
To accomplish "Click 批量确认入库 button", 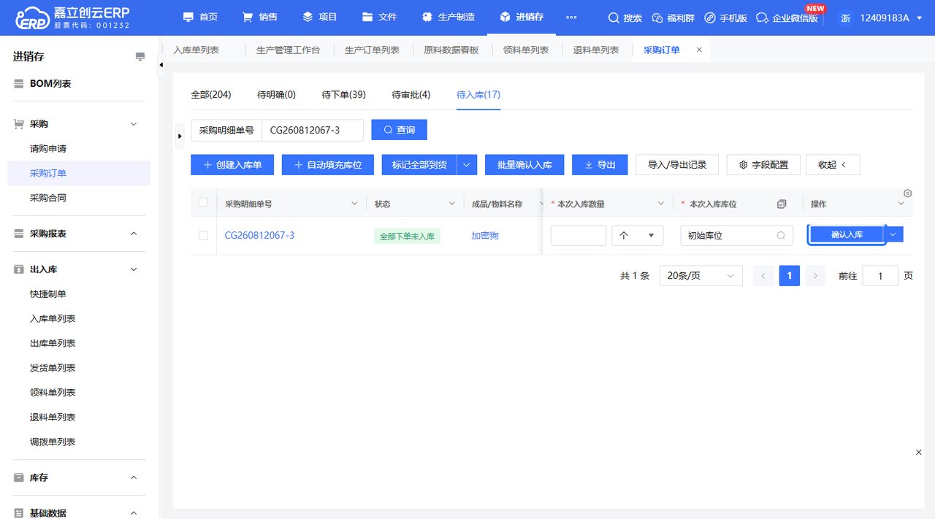I will [x=524, y=165].
